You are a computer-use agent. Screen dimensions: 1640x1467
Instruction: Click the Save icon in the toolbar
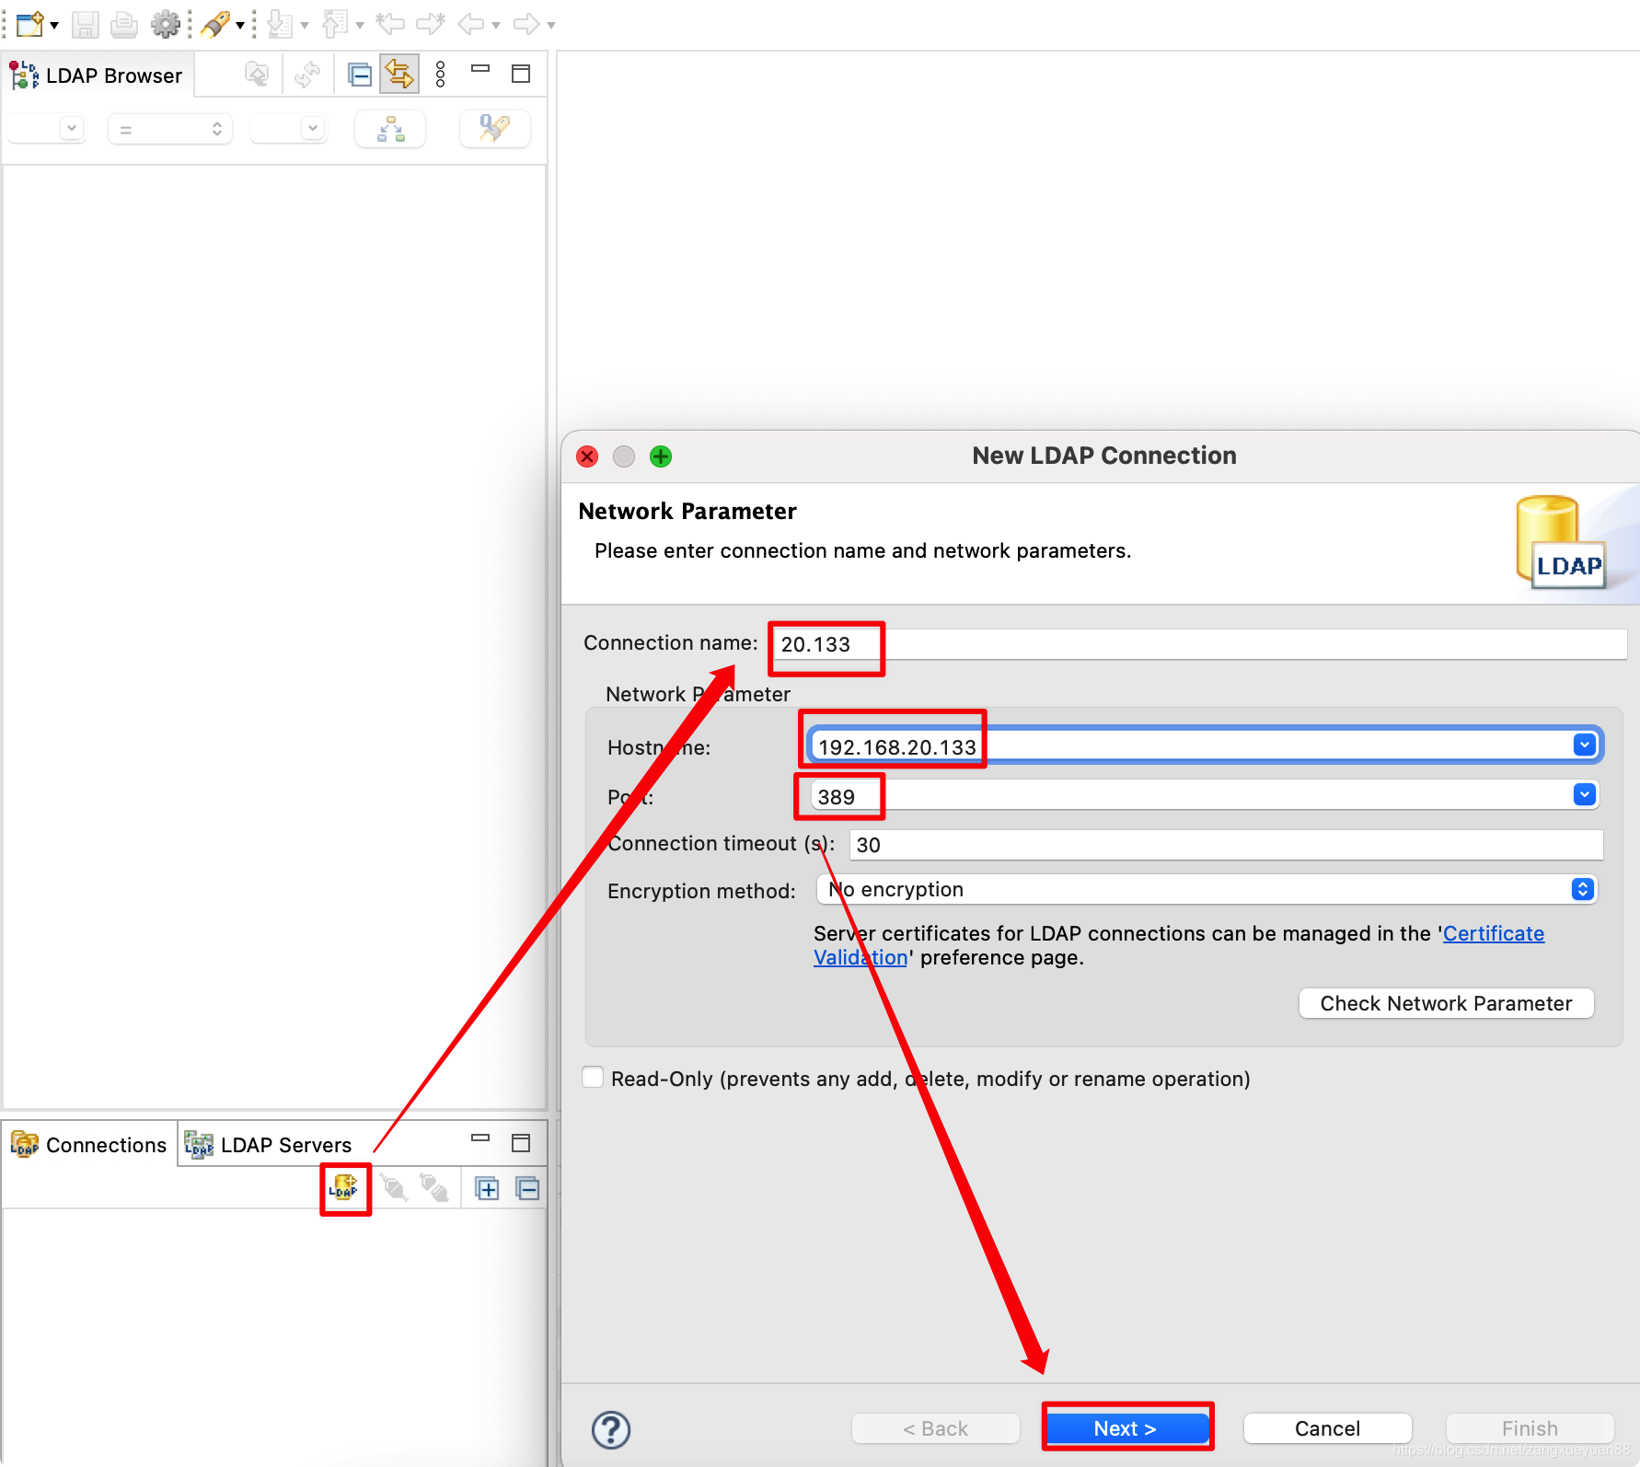(84, 25)
